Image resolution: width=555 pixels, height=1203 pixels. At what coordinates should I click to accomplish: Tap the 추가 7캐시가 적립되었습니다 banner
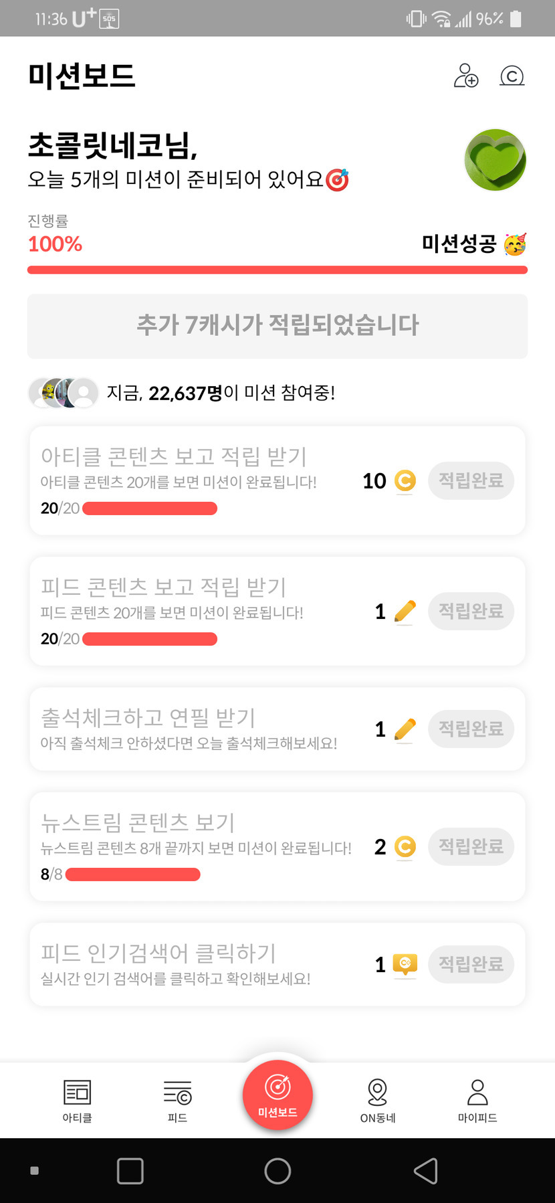277,326
